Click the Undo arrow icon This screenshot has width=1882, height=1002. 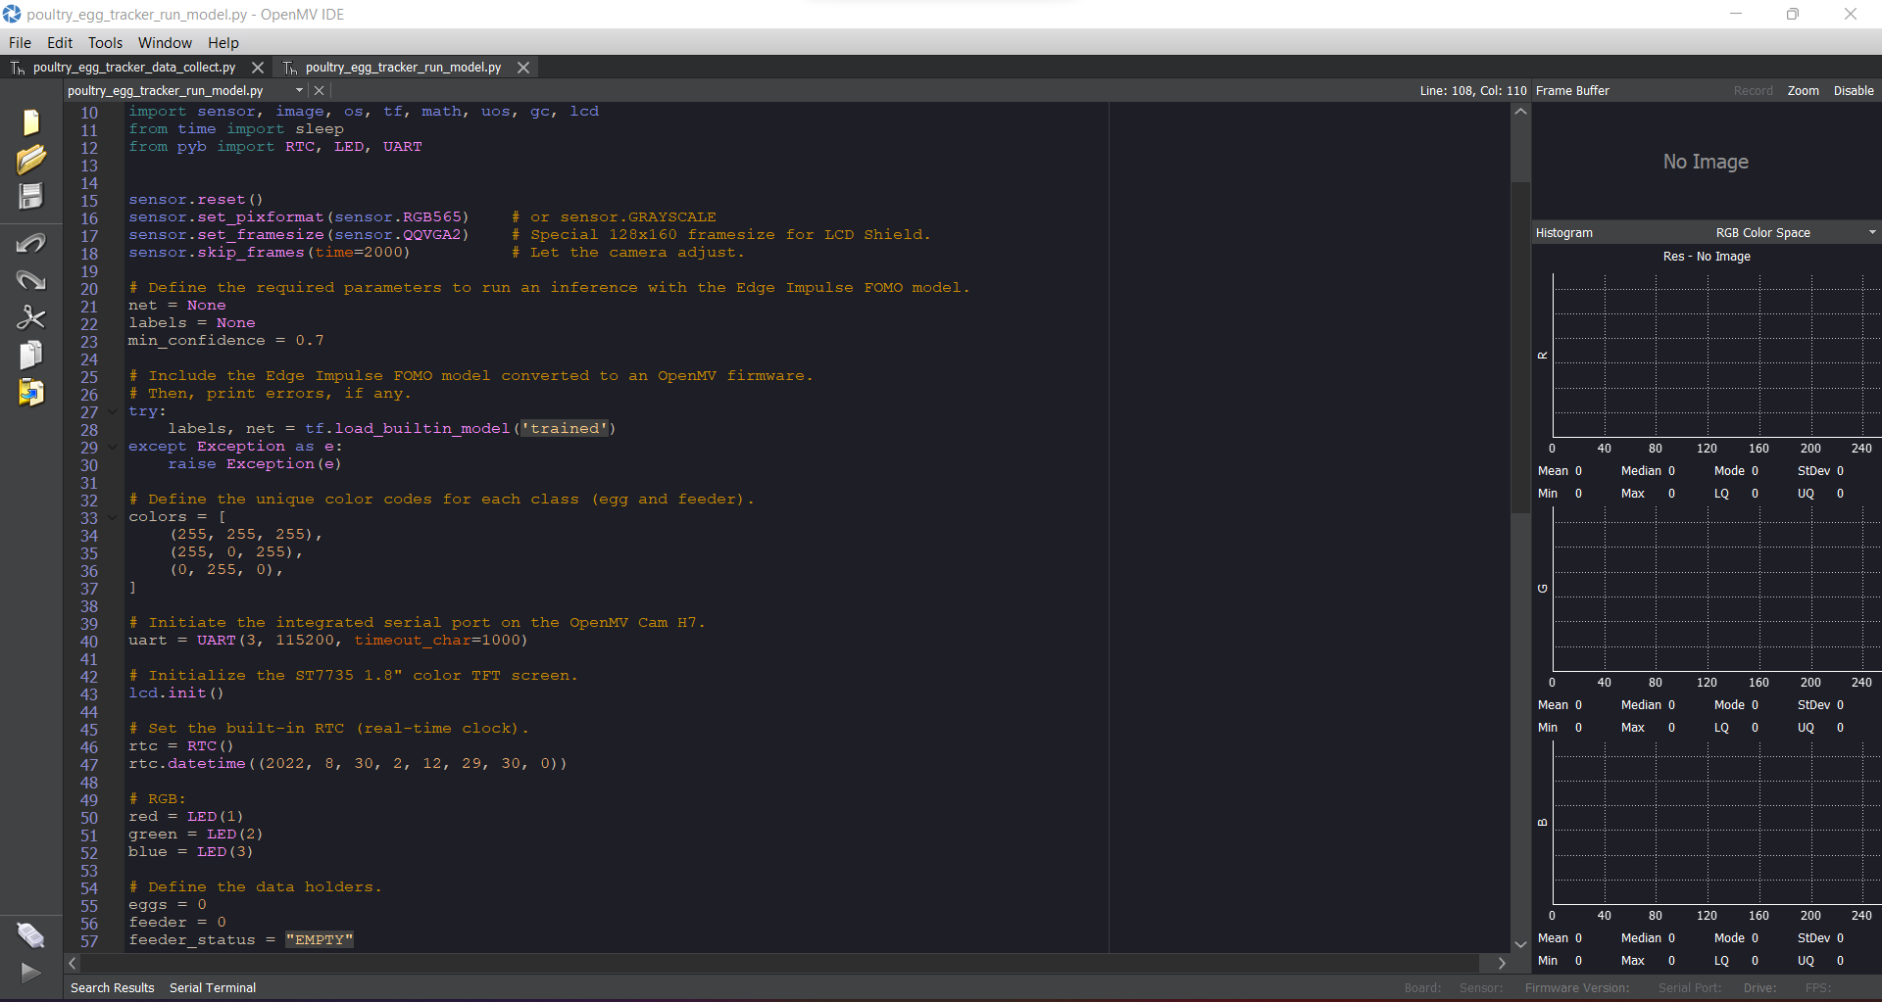(x=31, y=243)
